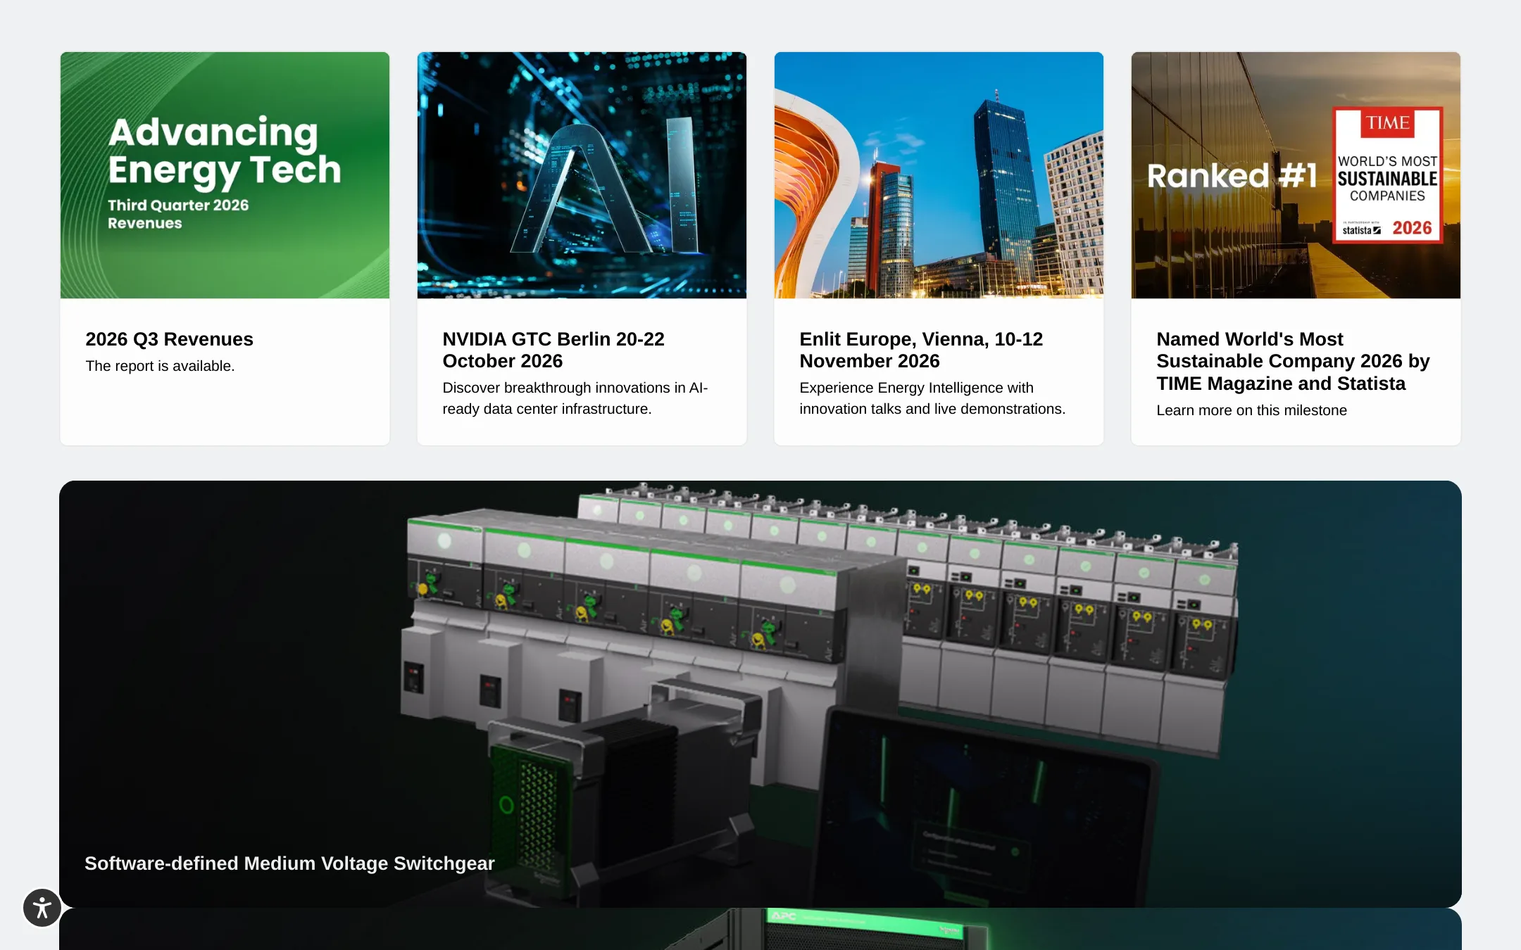Open the 2026 Q3 Revenues headline
The width and height of the screenshot is (1521, 950).
169,339
